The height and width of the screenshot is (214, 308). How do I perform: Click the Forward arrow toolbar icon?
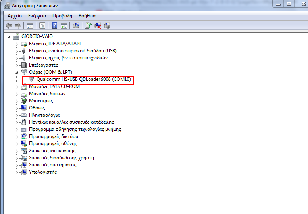pos(17,25)
